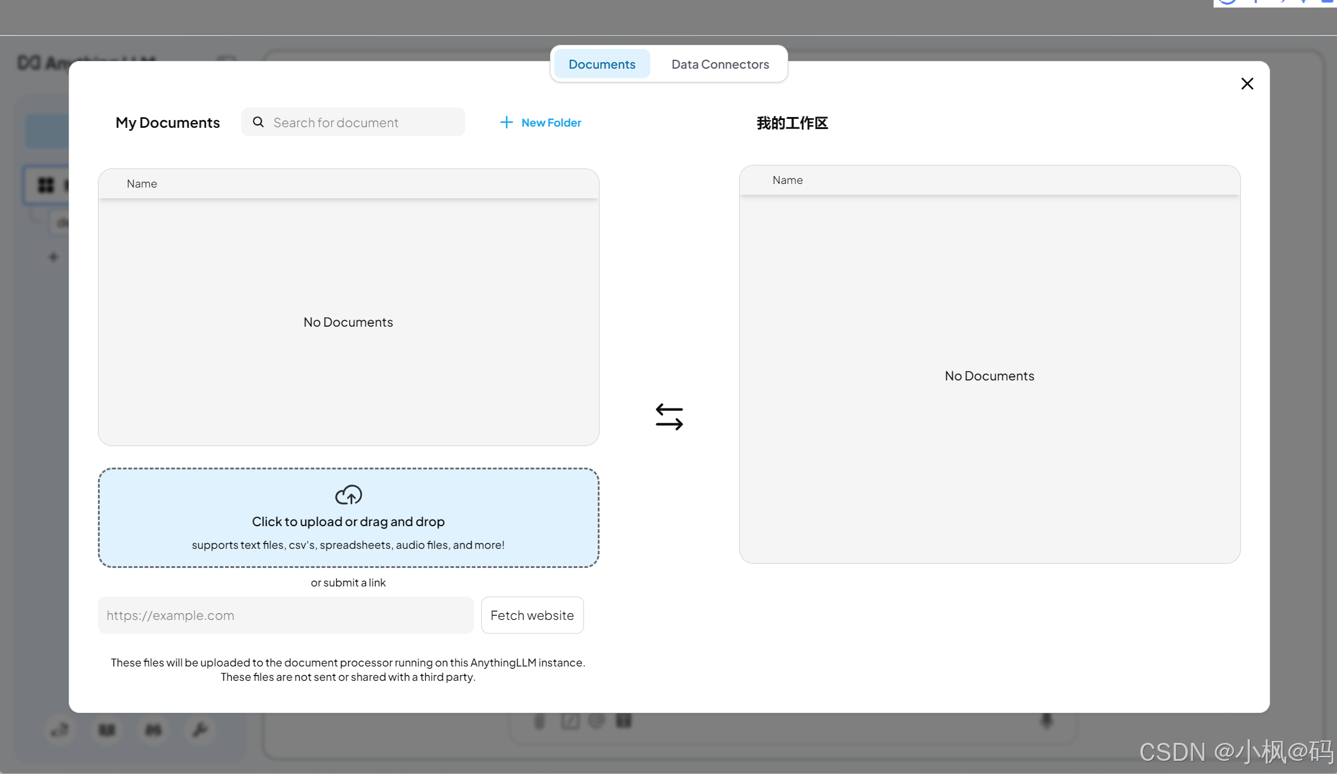
Task: Click the small plus icon under workspace
Action: tap(53, 257)
